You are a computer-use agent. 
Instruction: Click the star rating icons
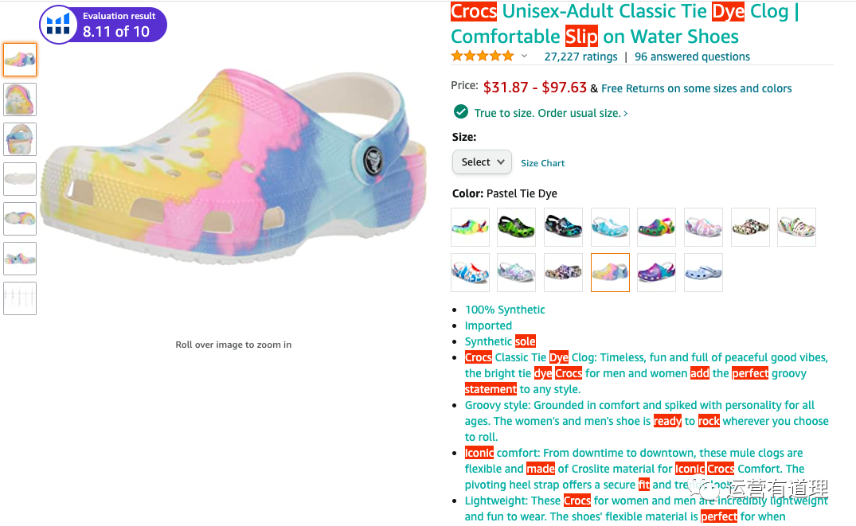pyautogui.click(x=483, y=56)
